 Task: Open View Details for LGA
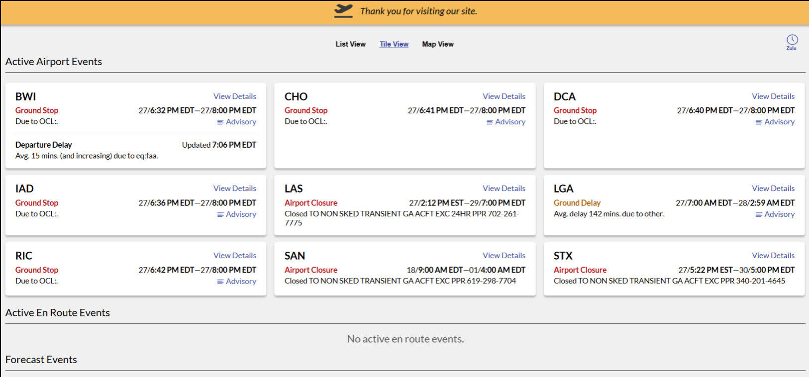tap(773, 188)
